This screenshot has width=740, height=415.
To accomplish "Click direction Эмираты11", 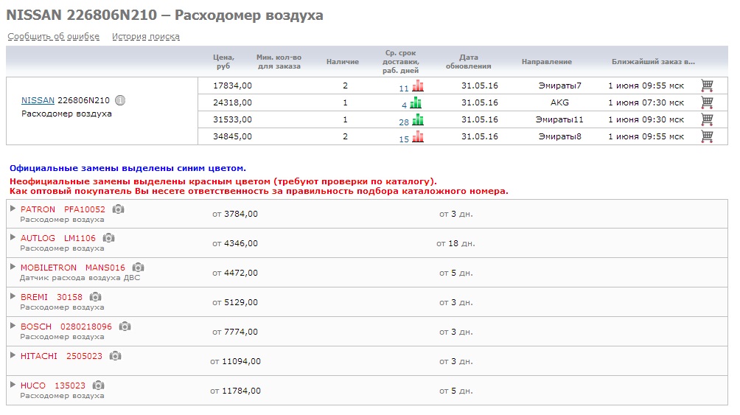I will pyautogui.click(x=559, y=119).
